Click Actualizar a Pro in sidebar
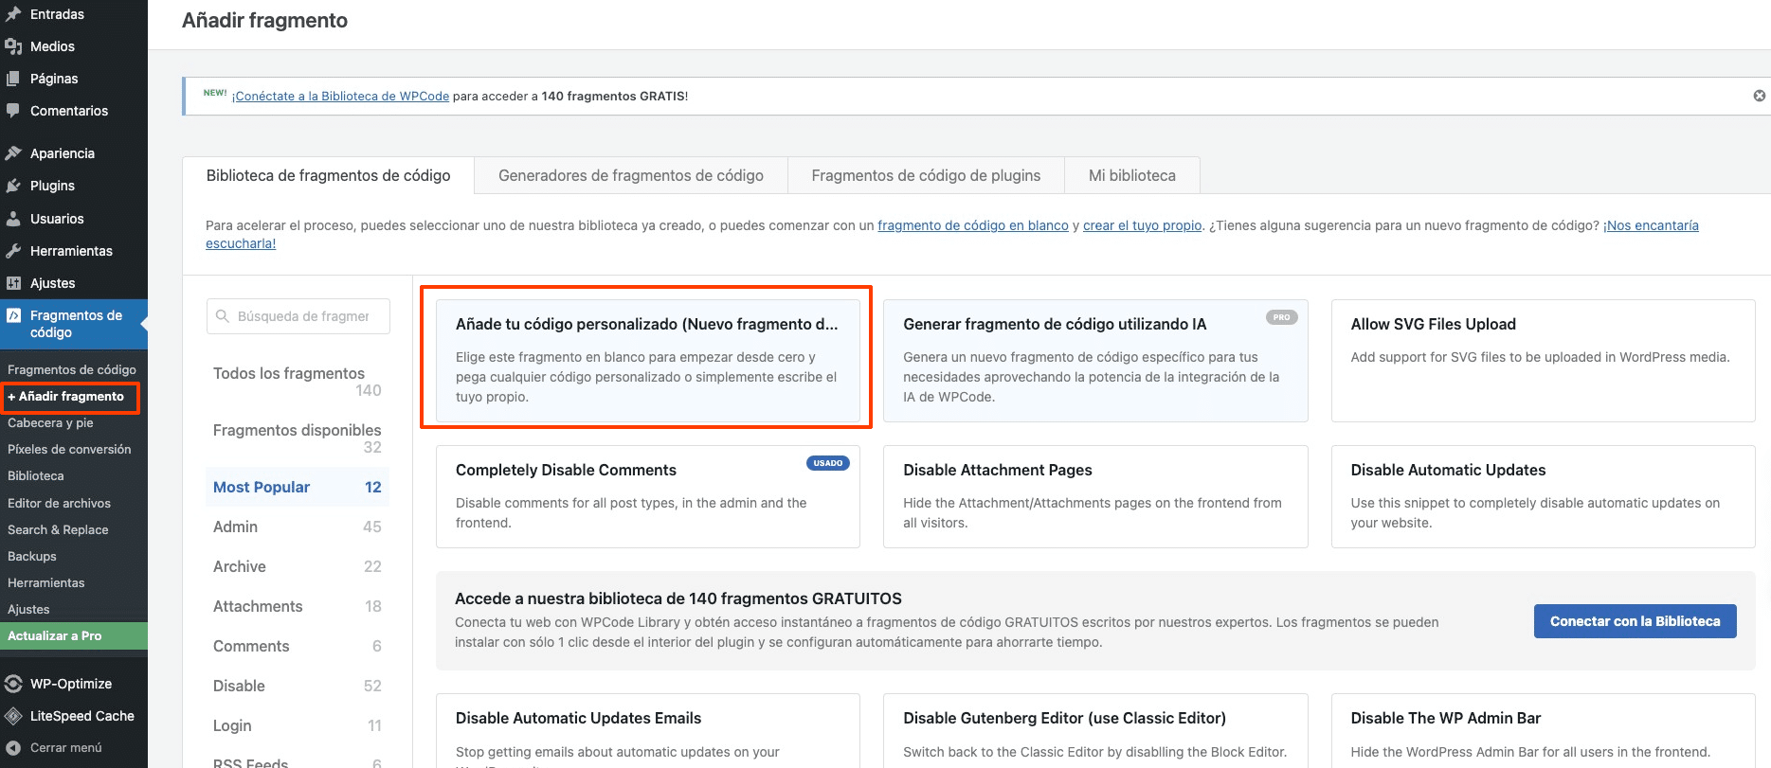Screen dimensions: 1771x768 click(x=74, y=635)
